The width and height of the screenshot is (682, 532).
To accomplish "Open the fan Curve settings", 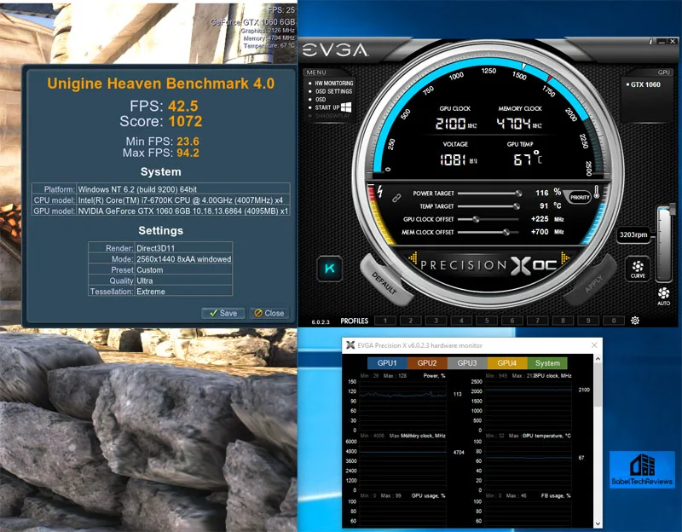I will coord(638,269).
